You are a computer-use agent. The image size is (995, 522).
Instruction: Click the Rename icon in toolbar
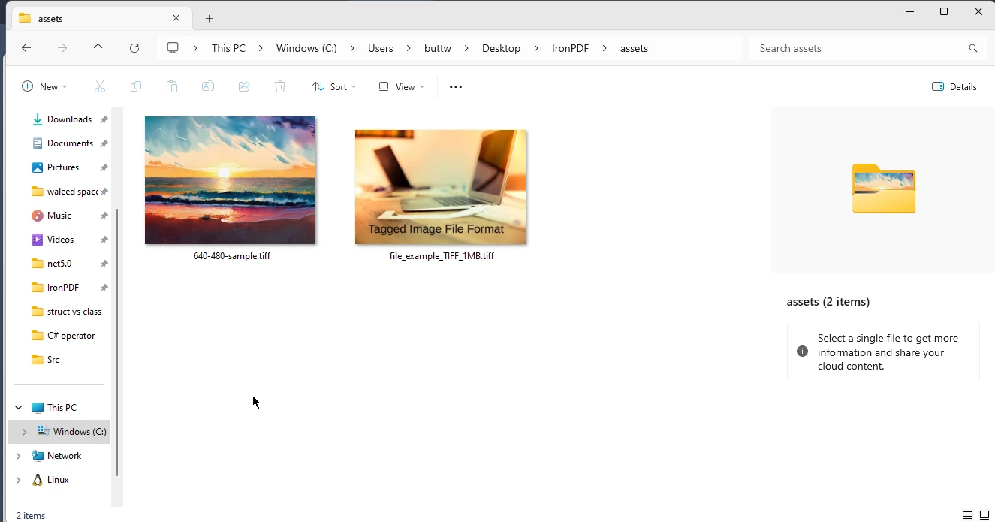208,87
